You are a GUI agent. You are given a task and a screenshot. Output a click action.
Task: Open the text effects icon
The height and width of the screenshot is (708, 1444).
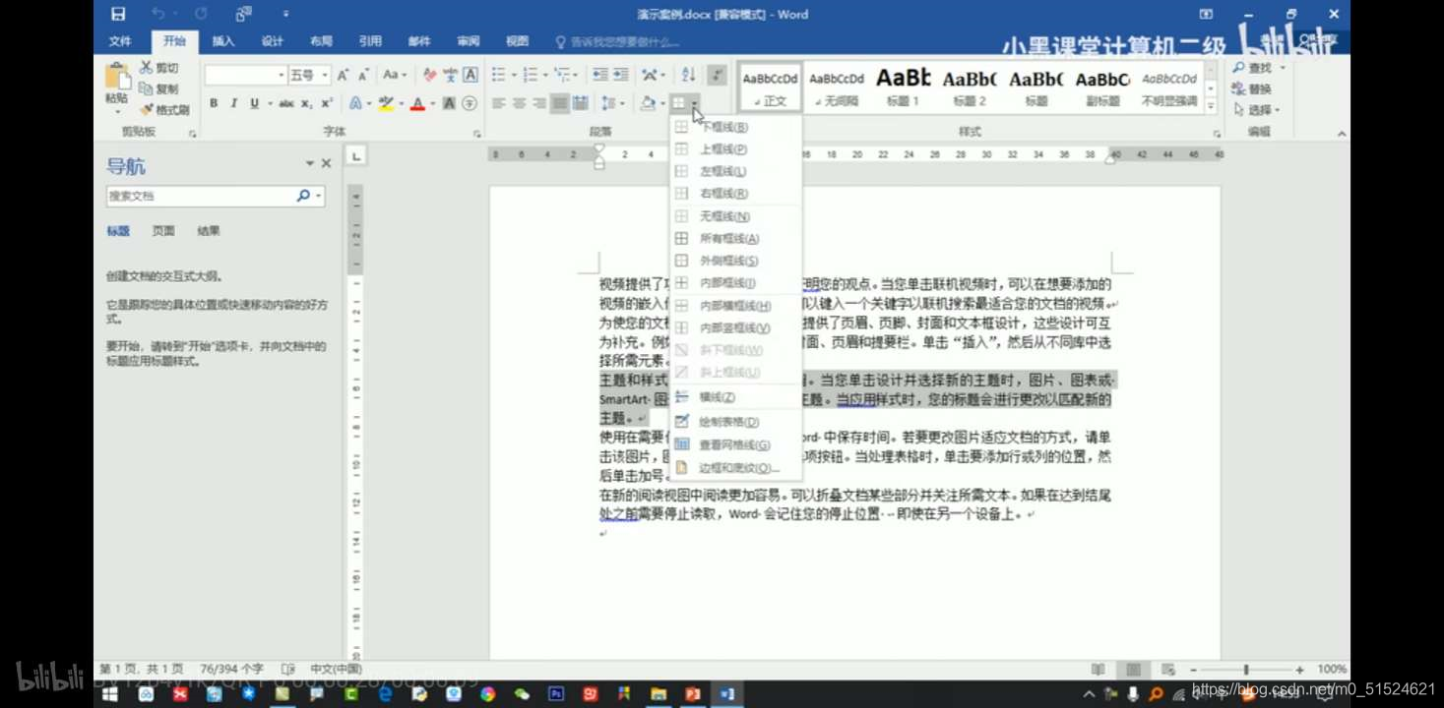(x=355, y=103)
